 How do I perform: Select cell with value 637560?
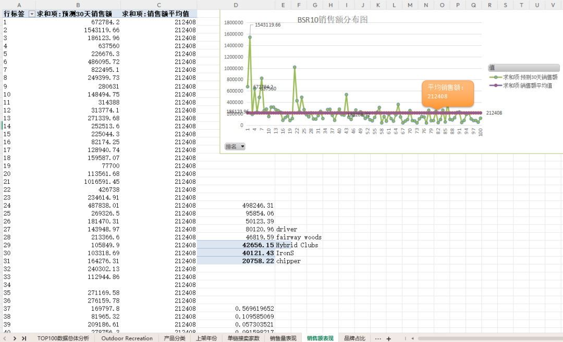point(78,45)
